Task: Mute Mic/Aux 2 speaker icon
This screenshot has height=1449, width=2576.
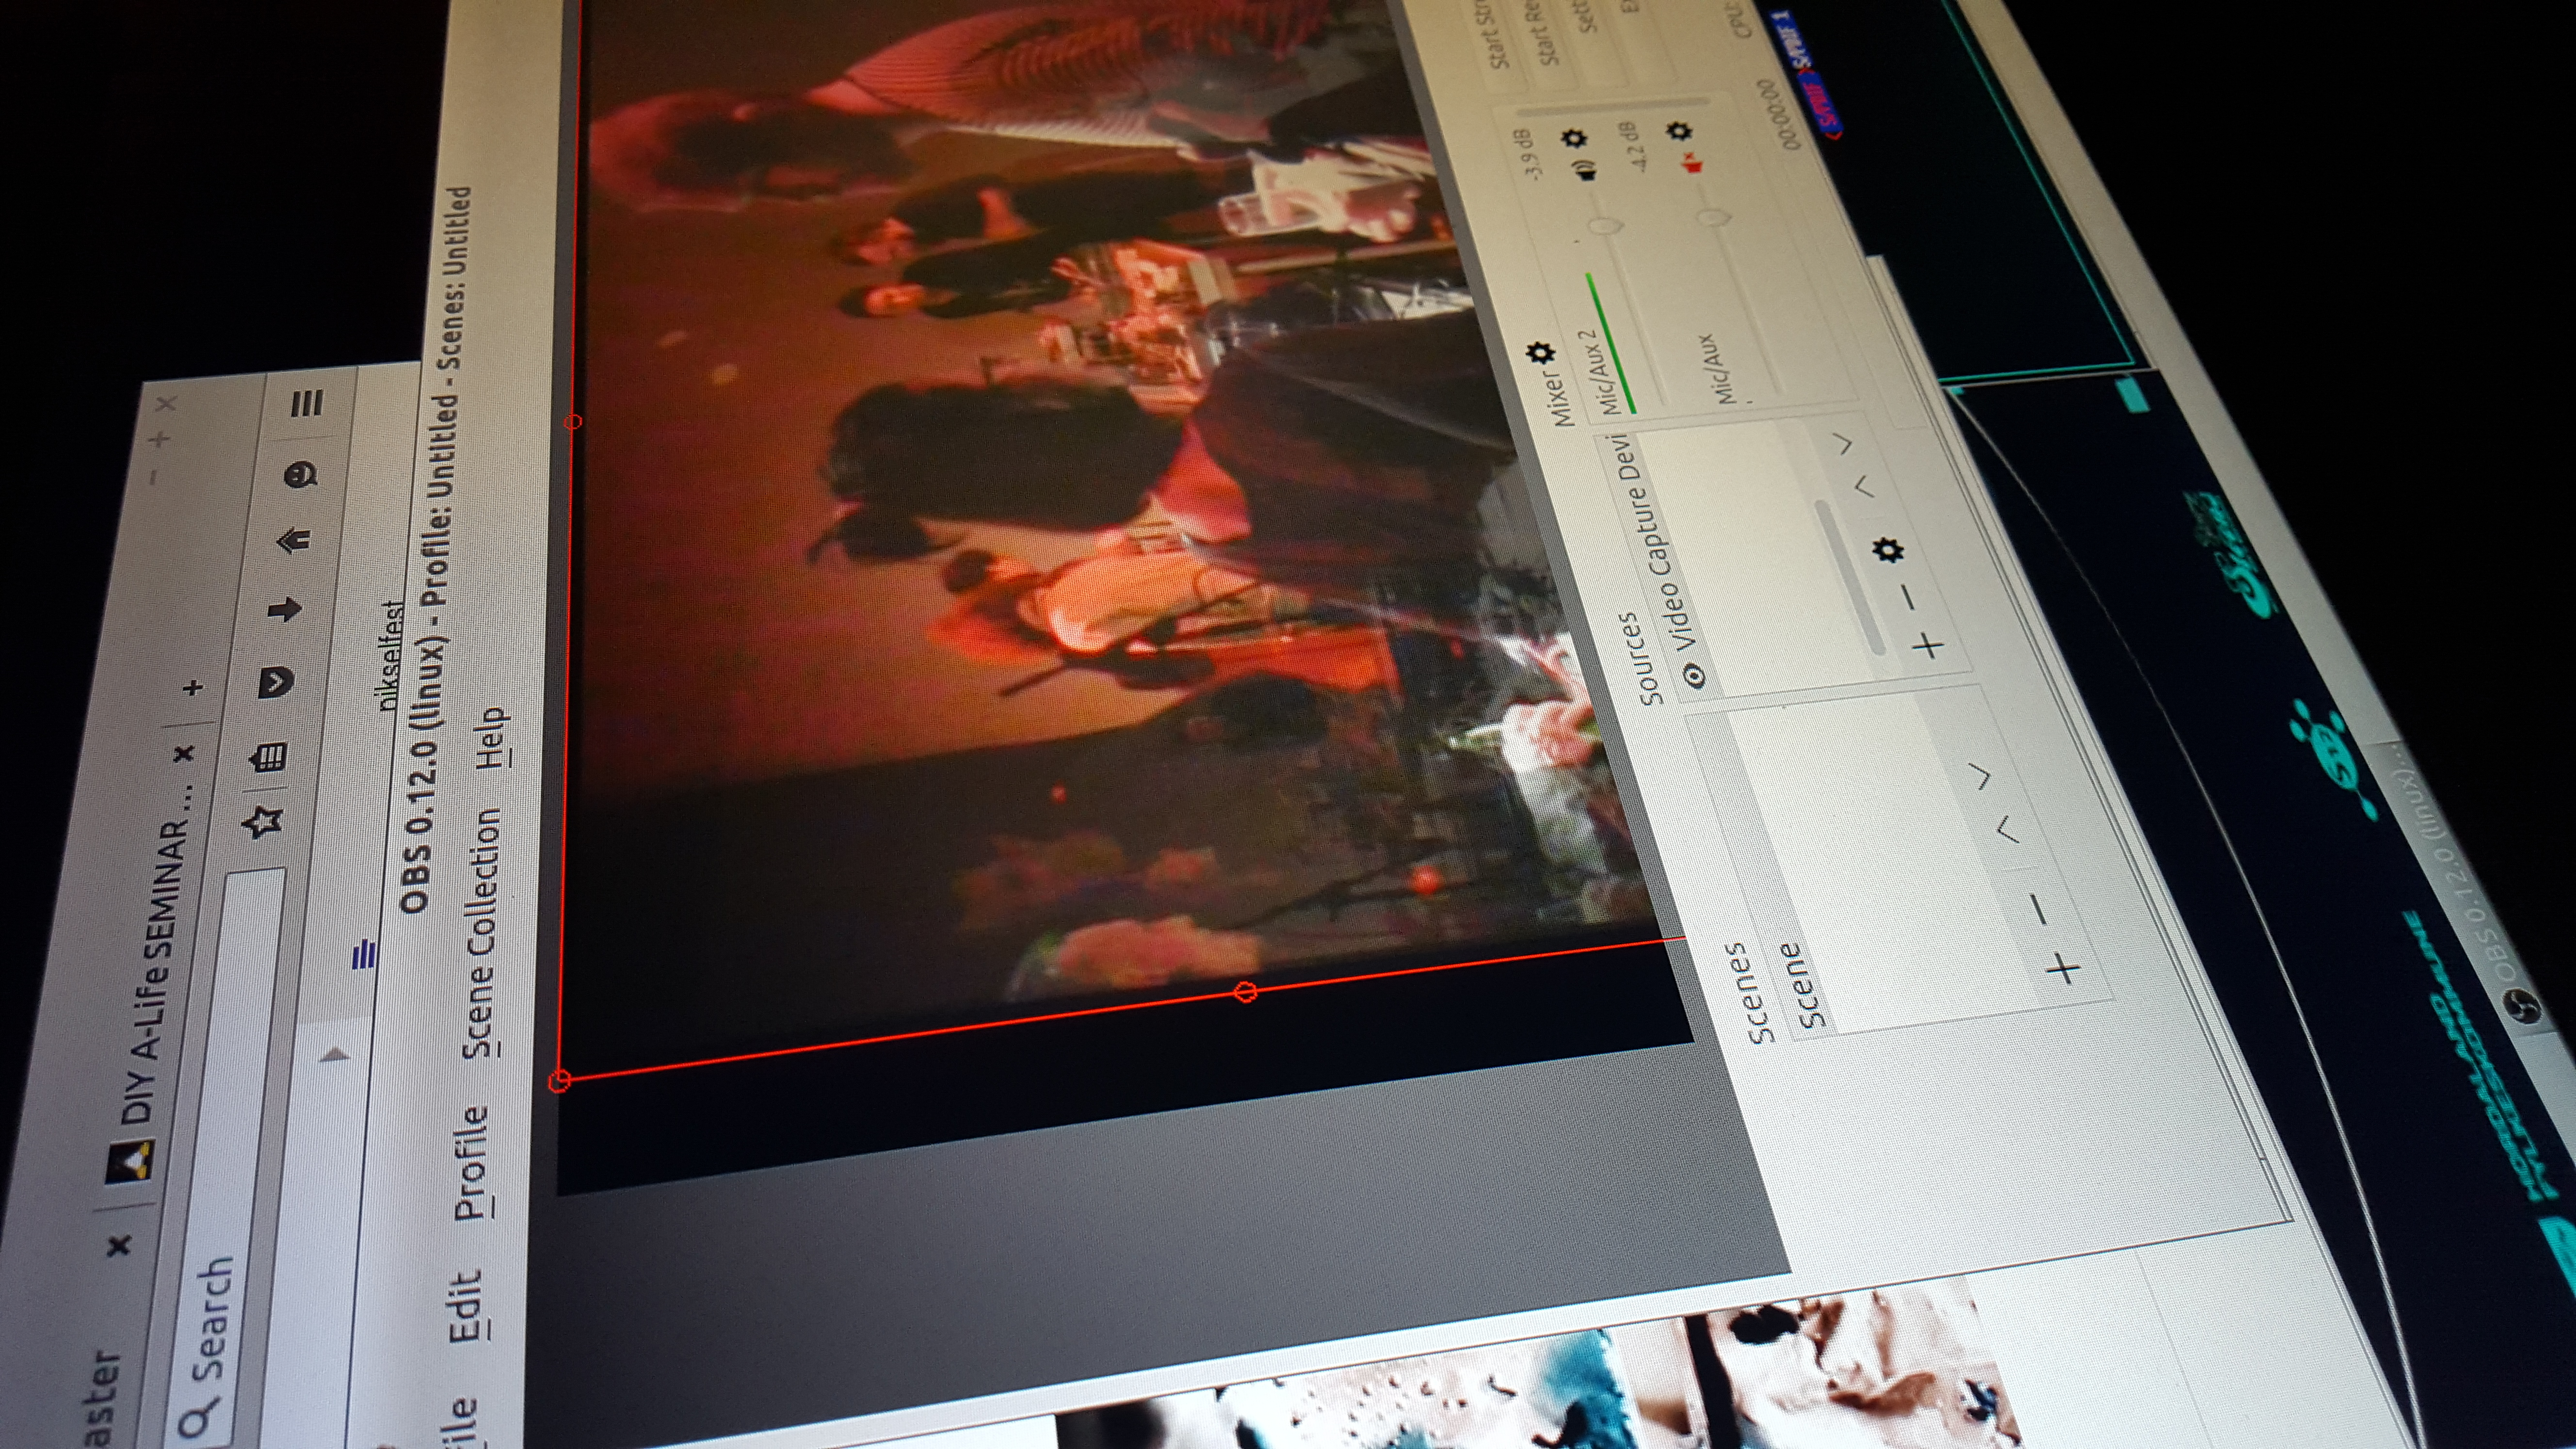Action: 1586,172
